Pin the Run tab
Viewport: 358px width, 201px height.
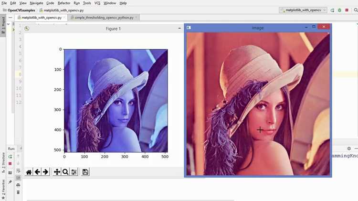[10, 182]
